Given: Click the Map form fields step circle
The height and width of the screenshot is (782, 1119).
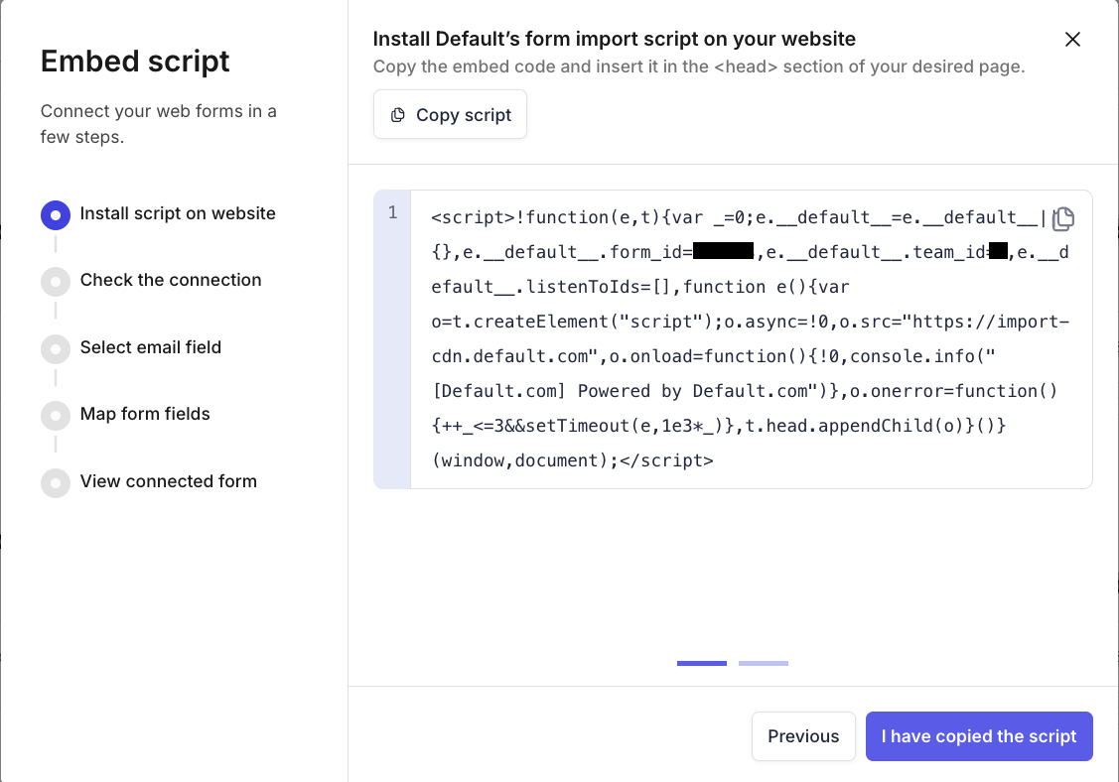Looking at the screenshot, I should (x=56, y=415).
